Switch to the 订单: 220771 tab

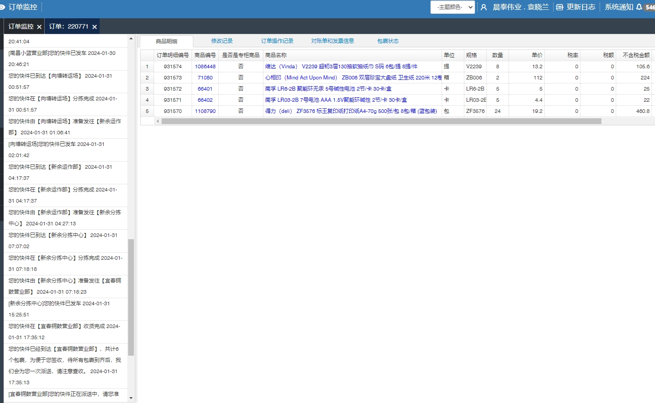click(x=69, y=26)
